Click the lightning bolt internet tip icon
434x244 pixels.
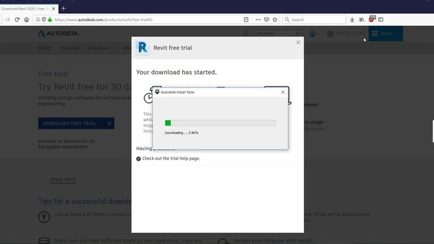click(44, 217)
